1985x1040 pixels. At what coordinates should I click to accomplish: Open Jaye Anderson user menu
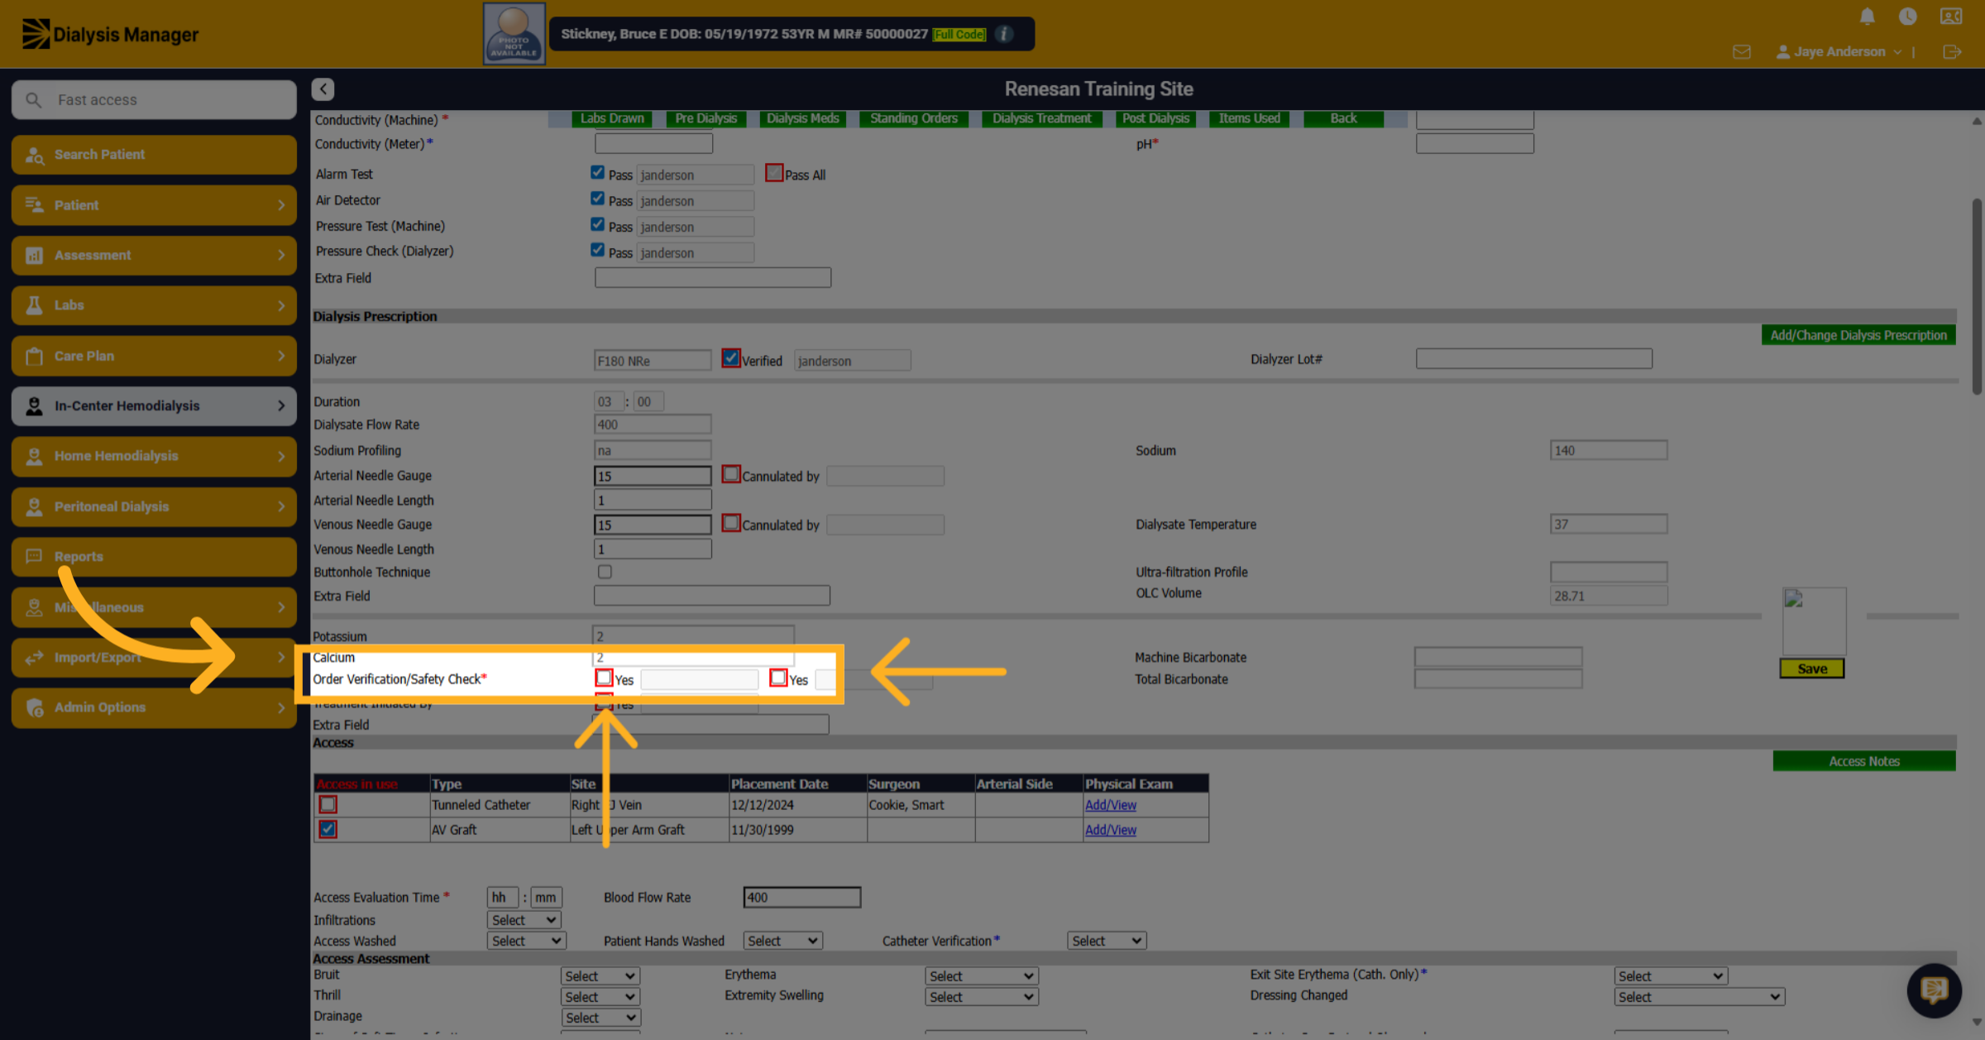tap(1838, 51)
